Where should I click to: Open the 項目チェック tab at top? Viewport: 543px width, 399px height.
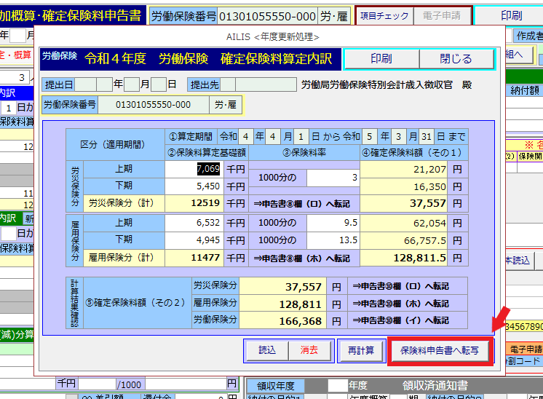[x=384, y=16]
